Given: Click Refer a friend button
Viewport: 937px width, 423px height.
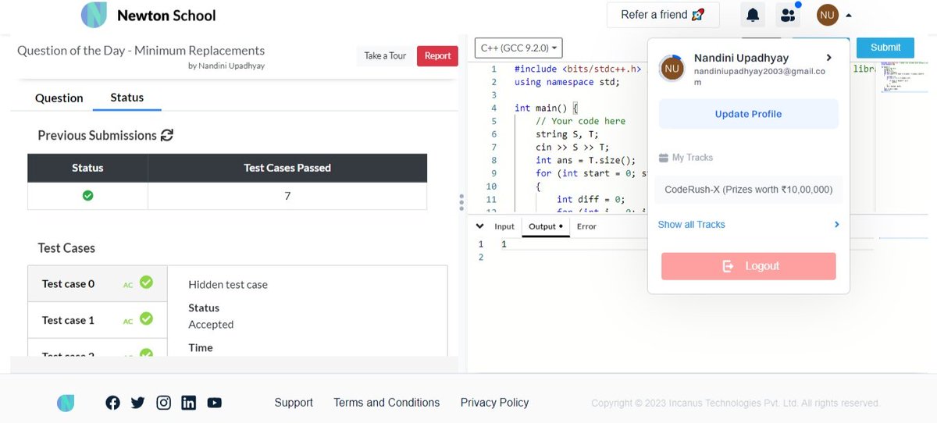Looking at the screenshot, I should [x=663, y=15].
